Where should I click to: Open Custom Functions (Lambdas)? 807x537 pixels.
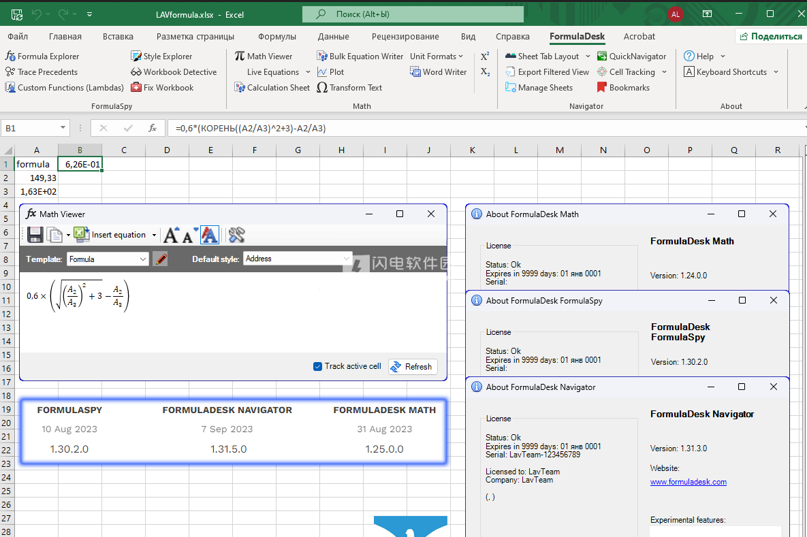tap(64, 87)
